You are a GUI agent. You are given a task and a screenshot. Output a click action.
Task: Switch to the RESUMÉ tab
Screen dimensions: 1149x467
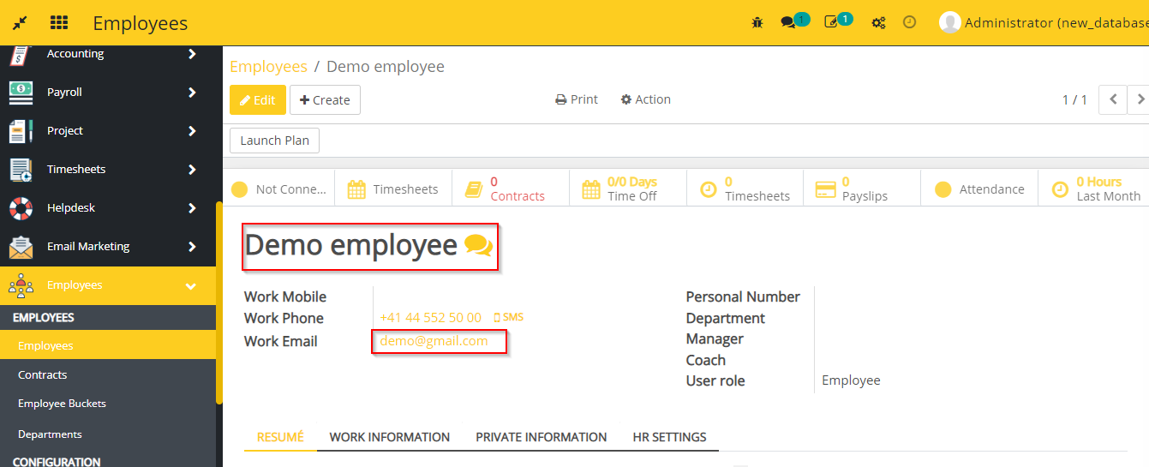pyautogui.click(x=280, y=437)
